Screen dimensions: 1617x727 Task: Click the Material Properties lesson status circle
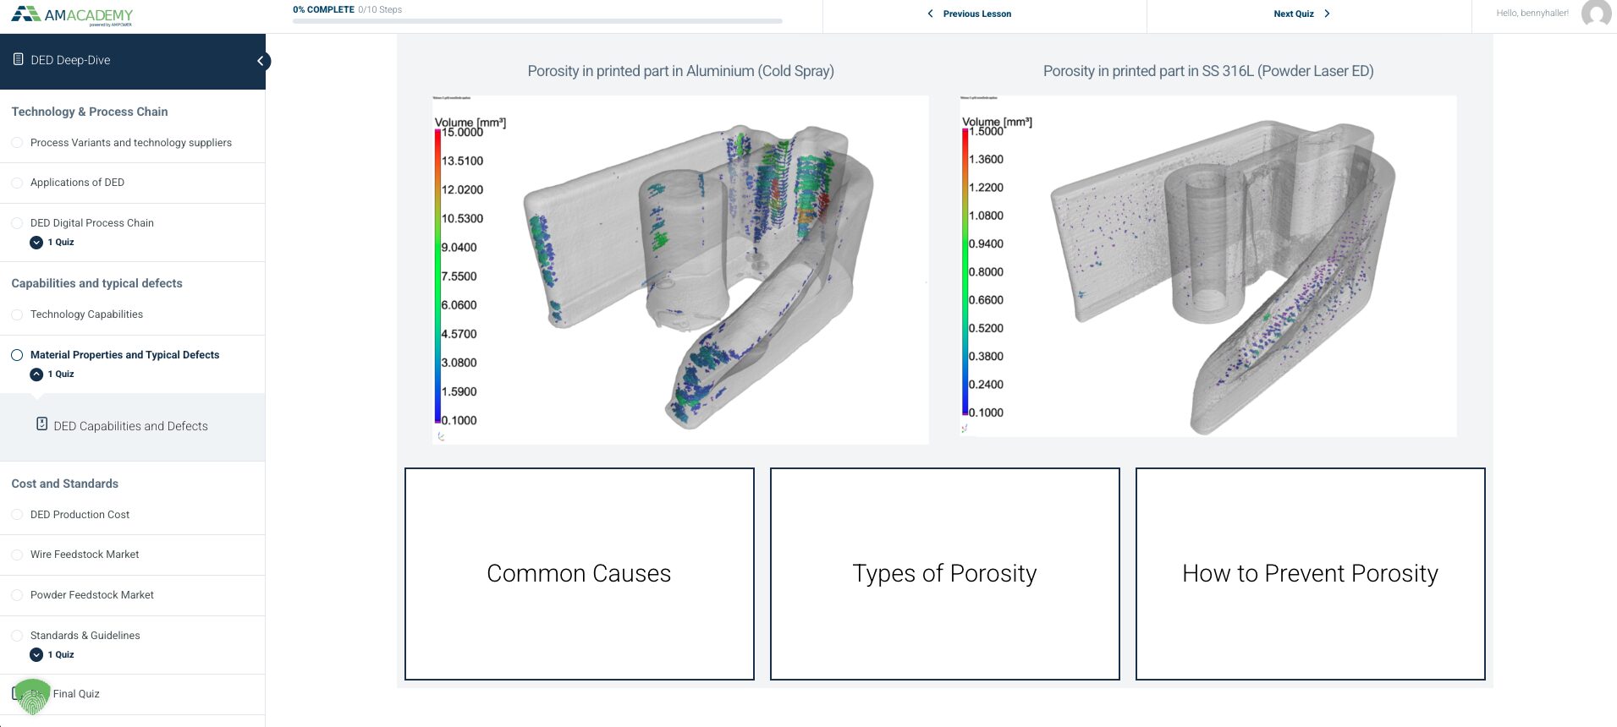(17, 355)
